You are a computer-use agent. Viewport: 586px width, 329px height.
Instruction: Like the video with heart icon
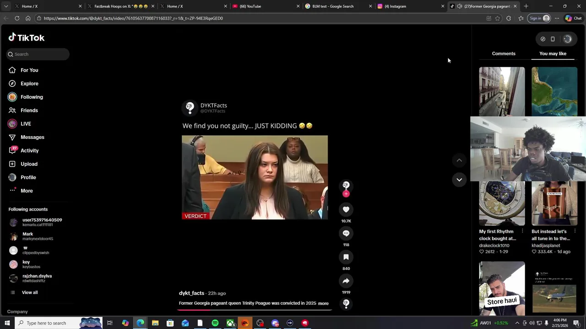coord(346,209)
